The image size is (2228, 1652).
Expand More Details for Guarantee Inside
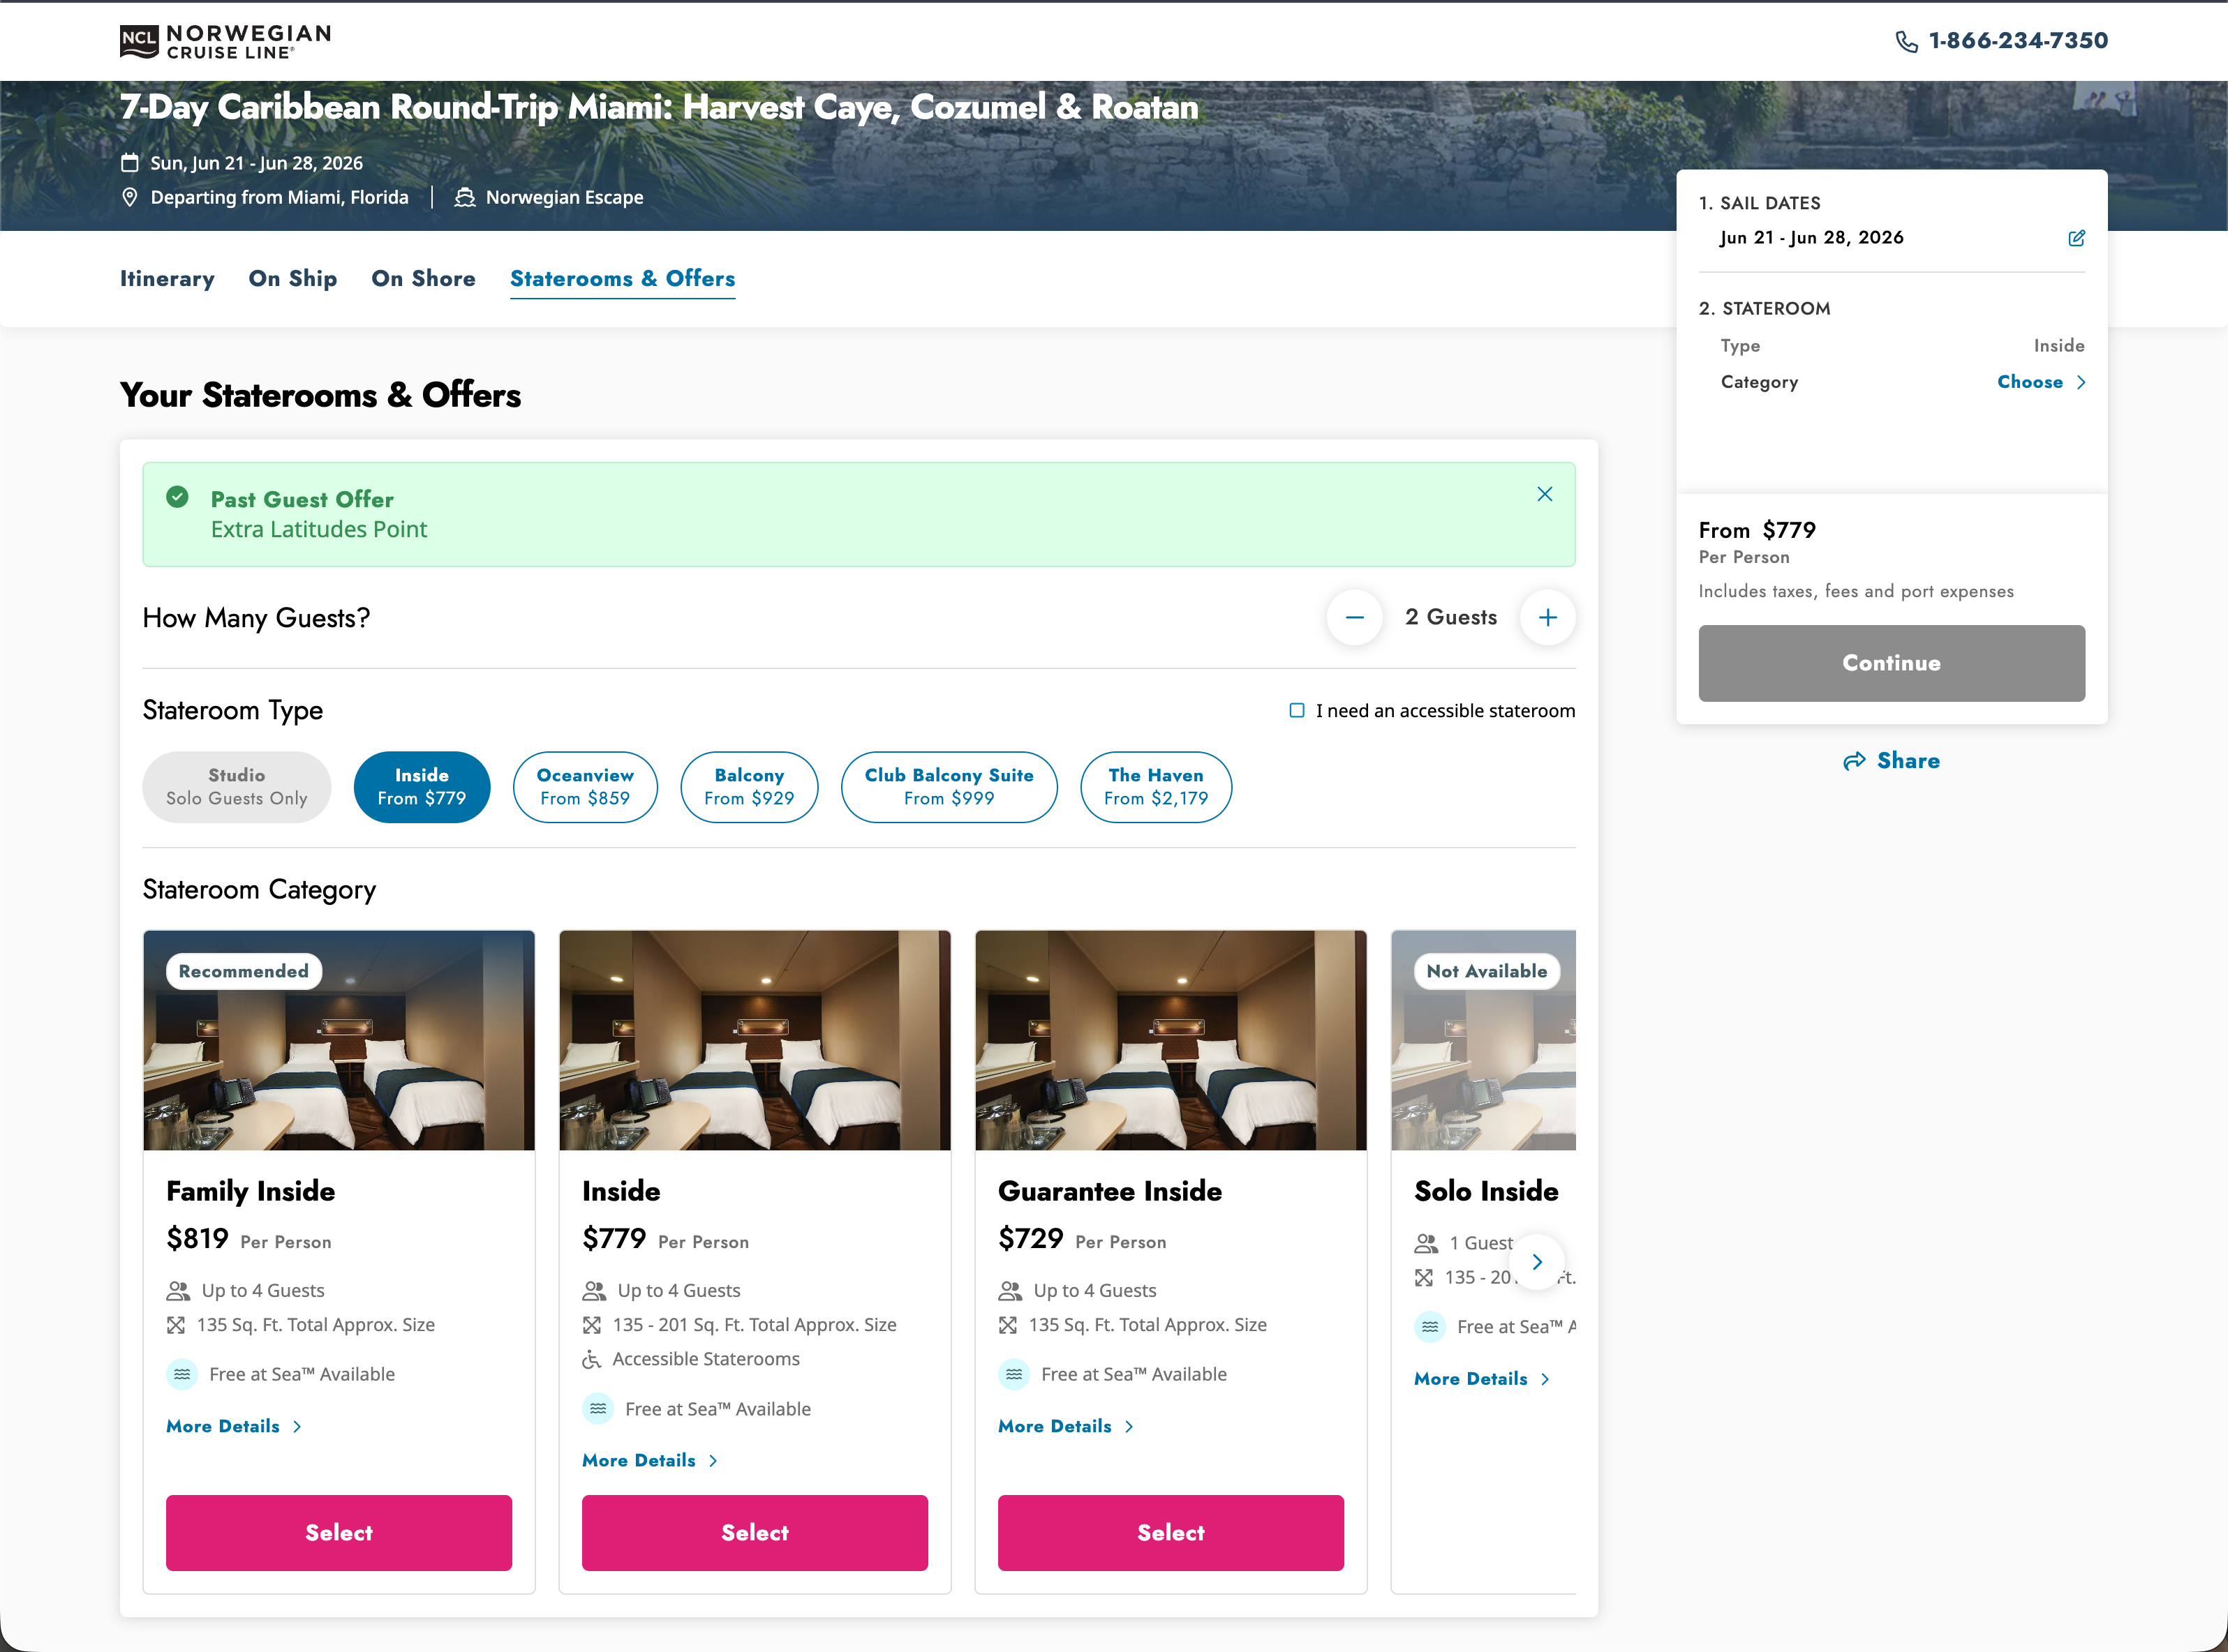1067,1426
